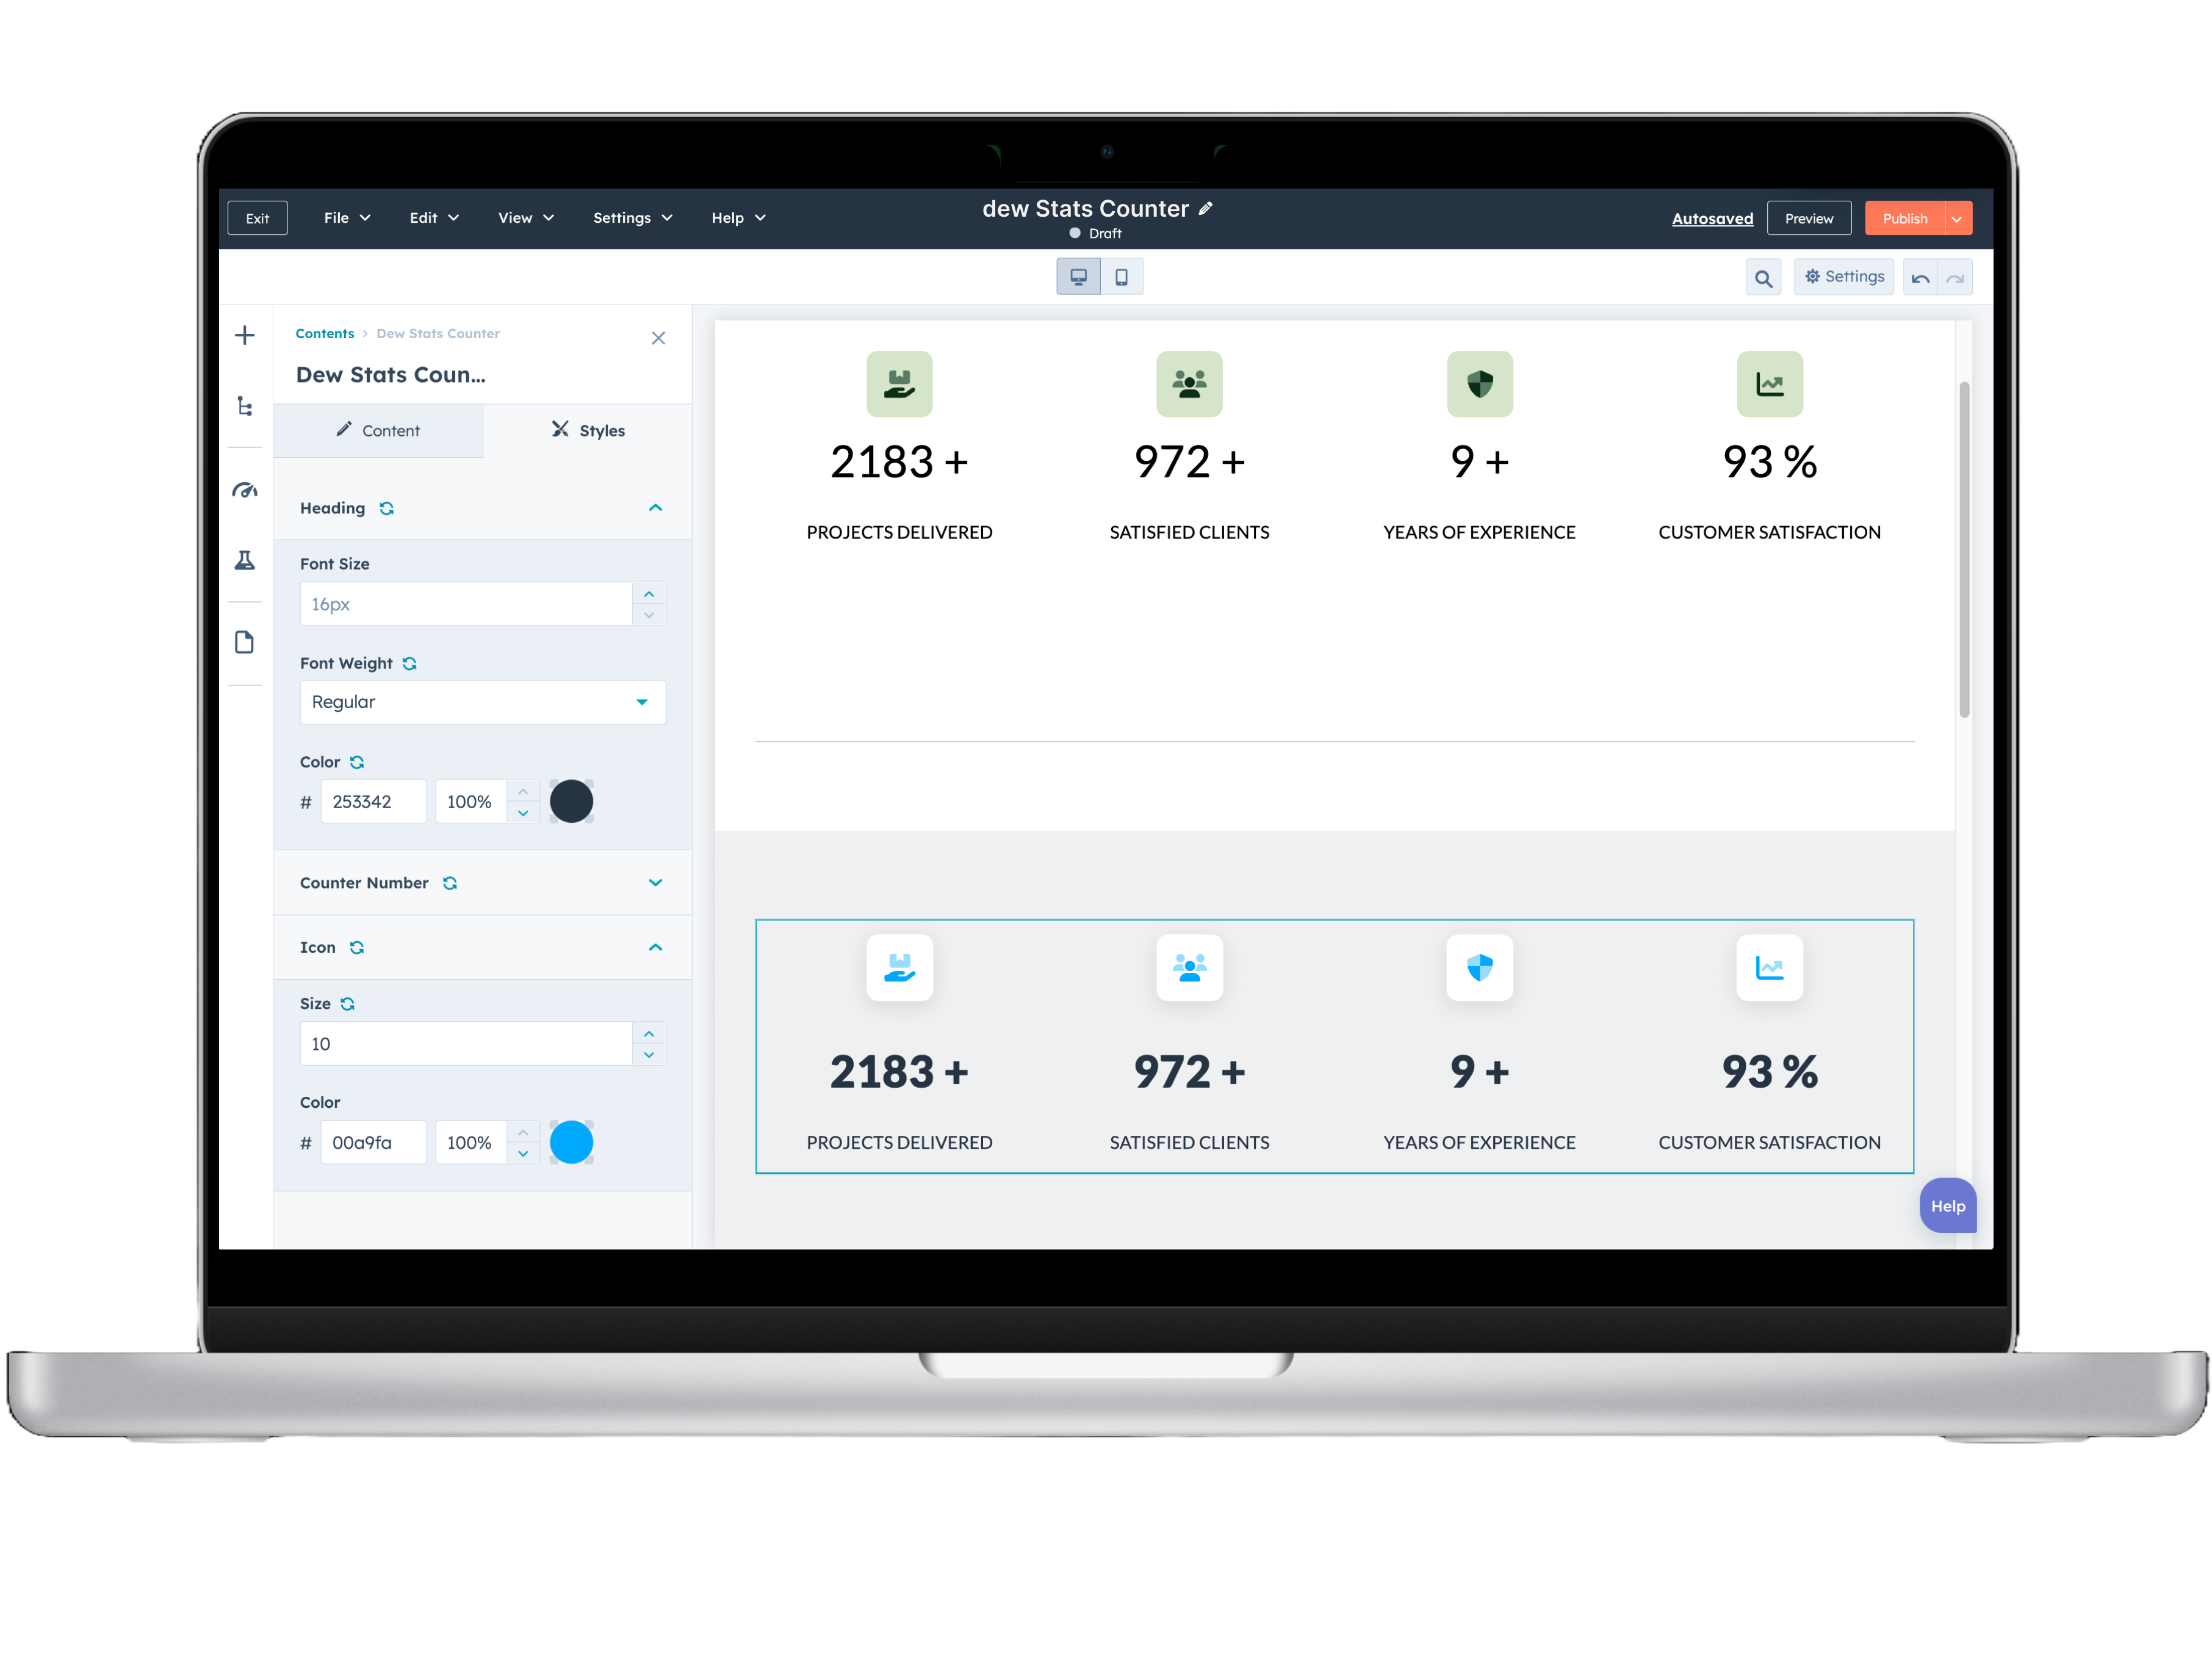The height and width of the screenshot is (1659, 2212).
Task: Click the undo arrow icon
Action: coord(1920,278)
